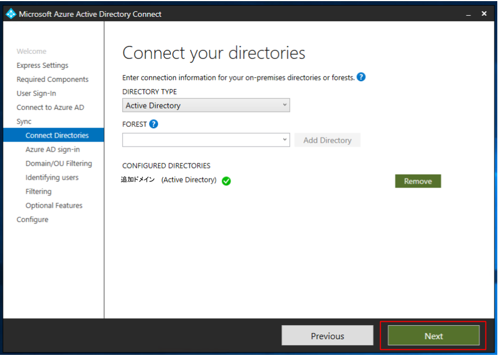Open Domain/OU Filtering step
This screenshot has width=499, height=356.
pos(59,163)
